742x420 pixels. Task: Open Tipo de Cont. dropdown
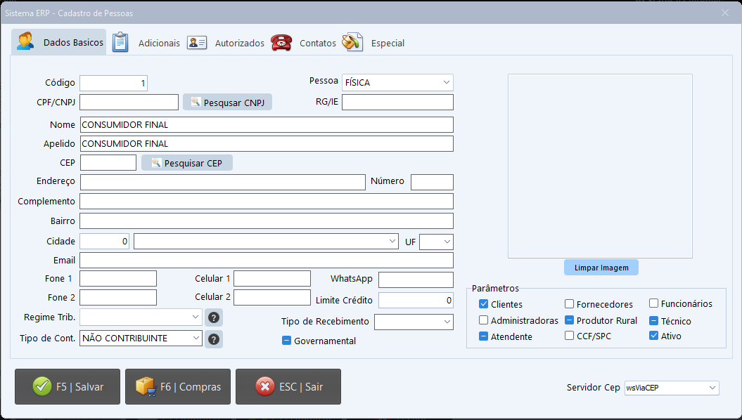(141, 339)
